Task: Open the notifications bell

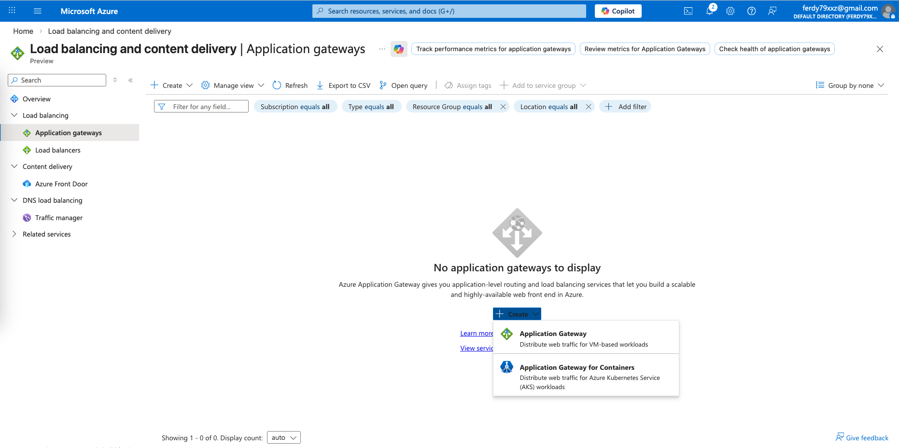Action: [x=709, y=11]
